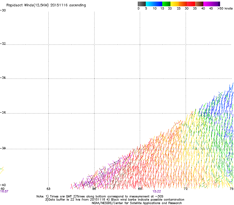
Task: Select the -34 latitude axis label
Action: coord(3,78)
